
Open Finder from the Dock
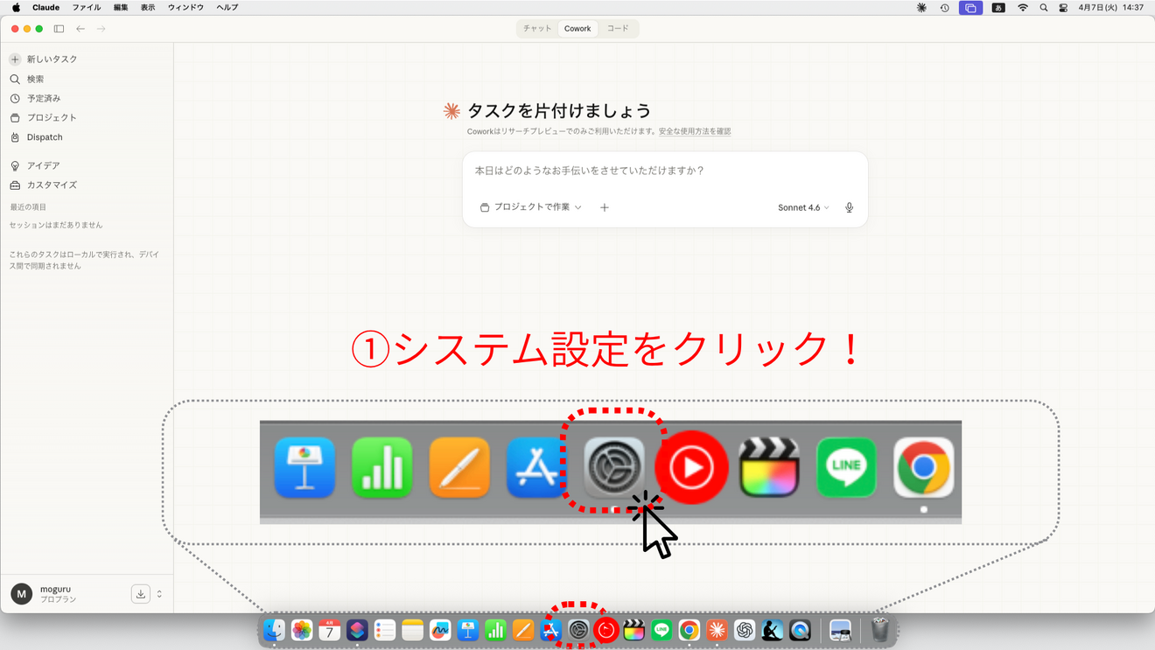pyautogui.click(x=274, y=630)
